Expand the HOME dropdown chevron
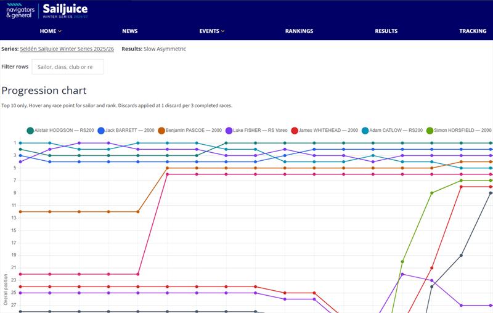 [60, 31]
